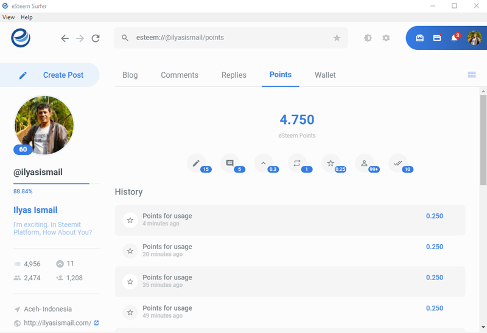
Task: Click the Ilyas Ismail name
Action: 35,210
